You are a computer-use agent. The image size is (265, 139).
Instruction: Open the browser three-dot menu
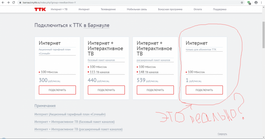pyautogui.click(x=261, y=3)
